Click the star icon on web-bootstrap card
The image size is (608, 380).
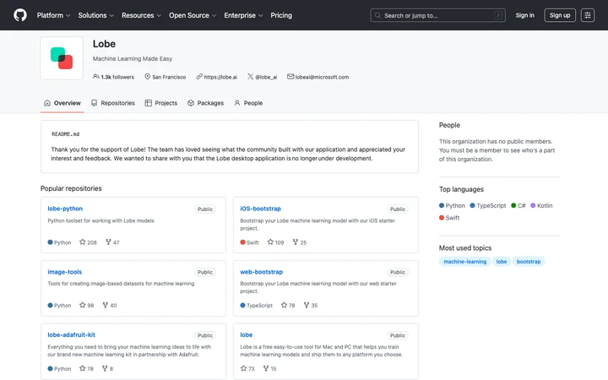284,305
